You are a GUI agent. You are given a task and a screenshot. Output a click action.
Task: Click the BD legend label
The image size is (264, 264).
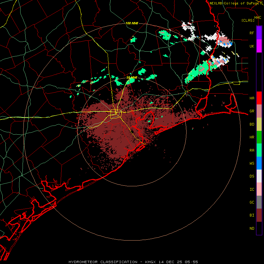[x=252, y=124]
